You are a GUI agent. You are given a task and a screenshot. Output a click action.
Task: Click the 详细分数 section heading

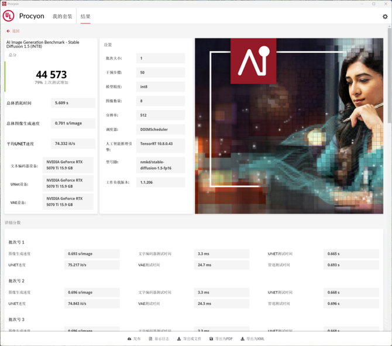[x=12, y=223]
